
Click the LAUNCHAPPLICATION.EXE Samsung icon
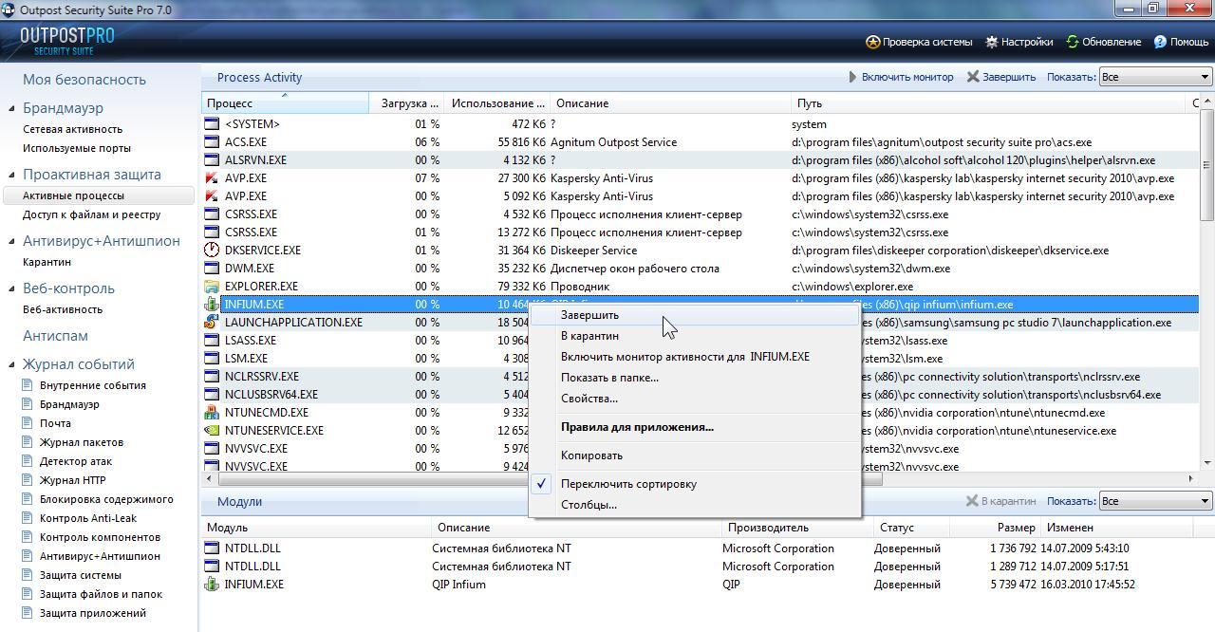tap(212, 323)
